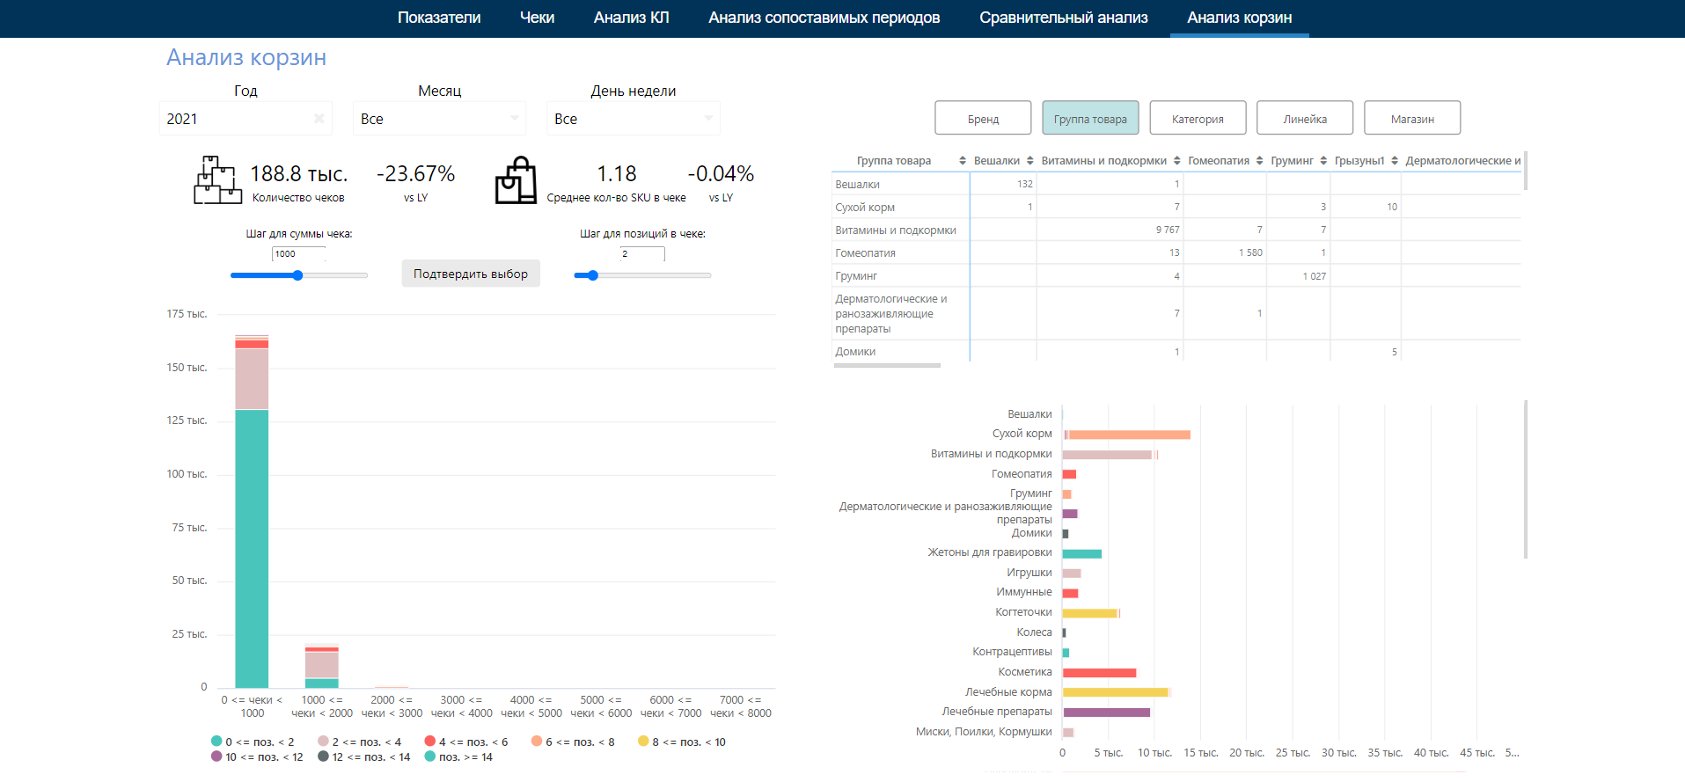Sort table by Гомеопатия column
This screenshot has height=782, width=1685.
point(1259,161)
